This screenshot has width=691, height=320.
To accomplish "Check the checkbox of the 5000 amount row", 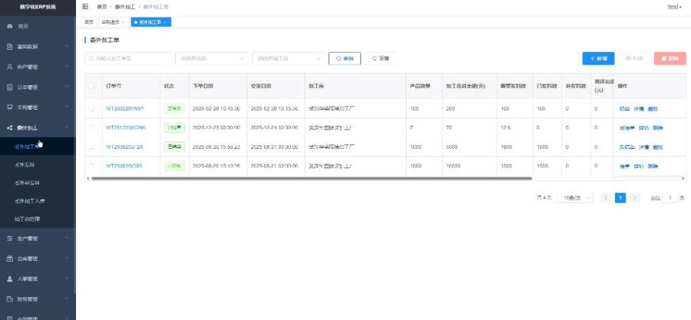I will [91, 147].
